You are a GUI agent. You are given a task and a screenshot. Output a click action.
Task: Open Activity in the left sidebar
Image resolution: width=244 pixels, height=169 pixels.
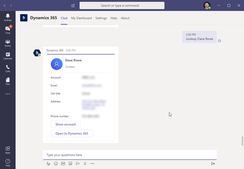click(7, 17)
